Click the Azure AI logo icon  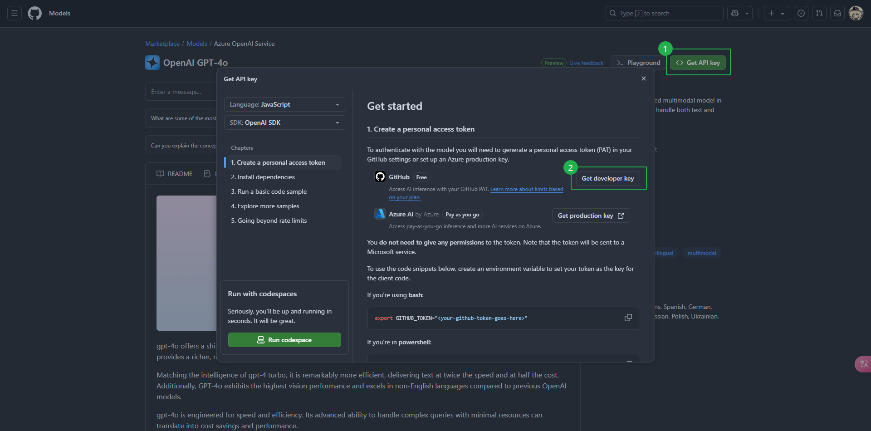(x=380, y=214)
